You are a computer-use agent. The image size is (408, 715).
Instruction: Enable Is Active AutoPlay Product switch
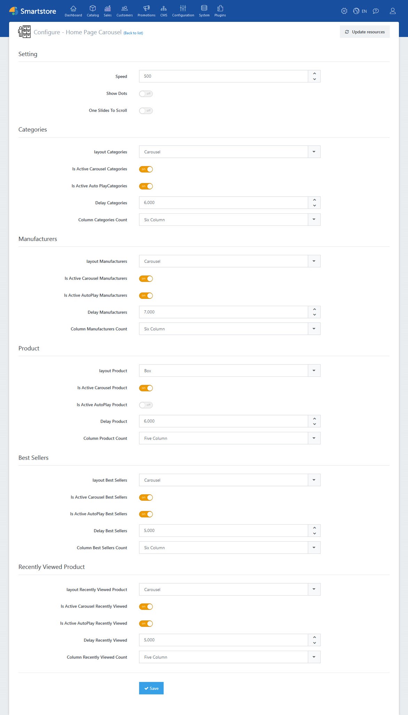click(x=146, y=405)
